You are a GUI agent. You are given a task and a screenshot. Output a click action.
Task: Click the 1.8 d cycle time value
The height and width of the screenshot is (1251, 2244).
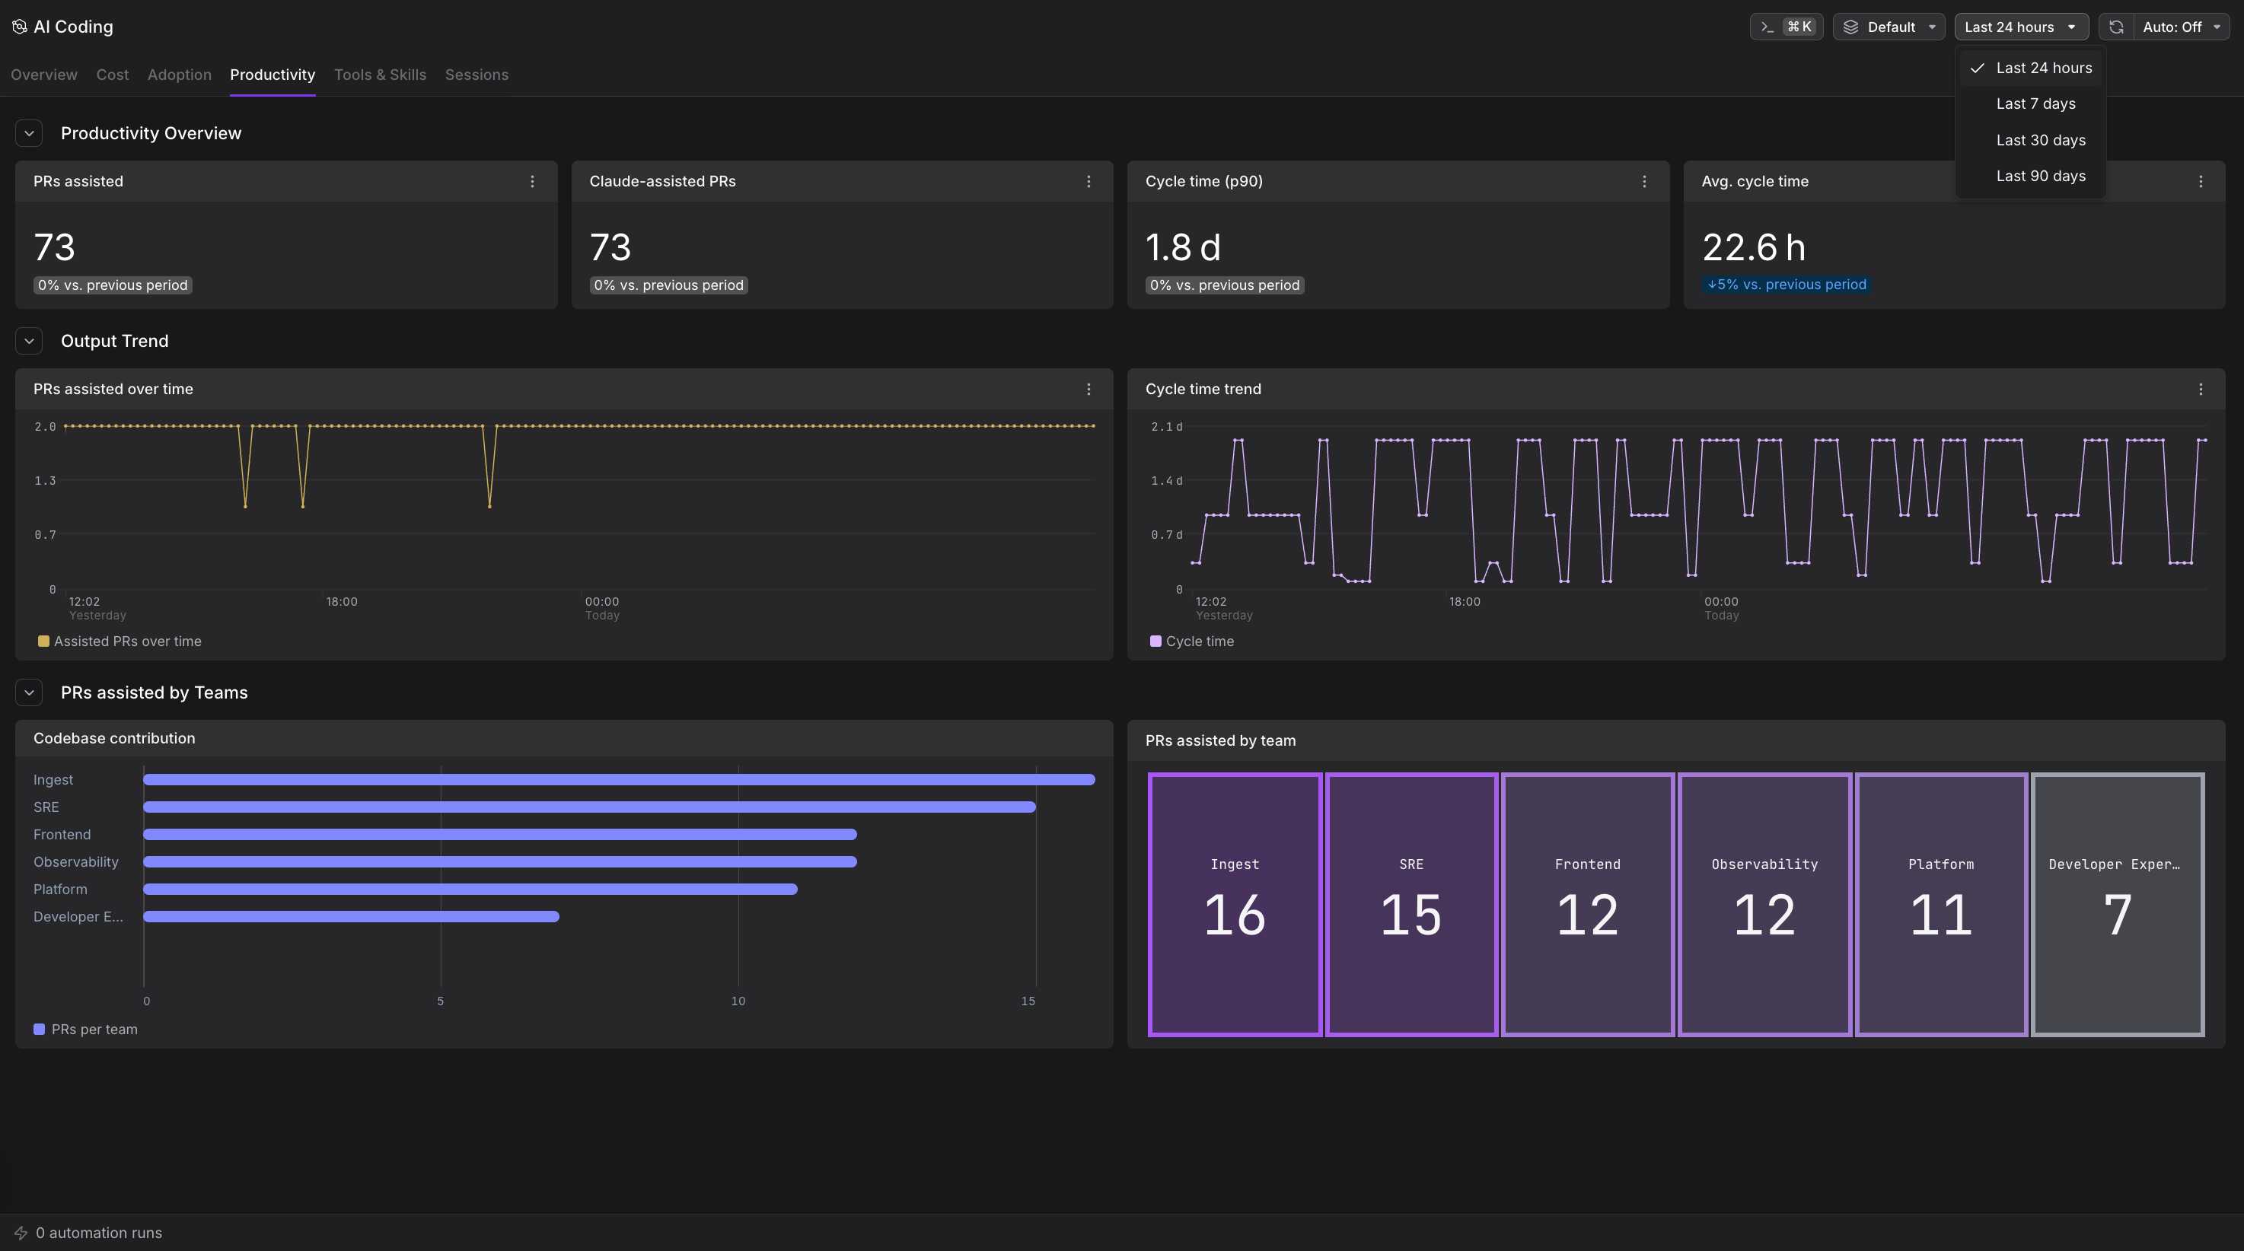pos(1183,247)
